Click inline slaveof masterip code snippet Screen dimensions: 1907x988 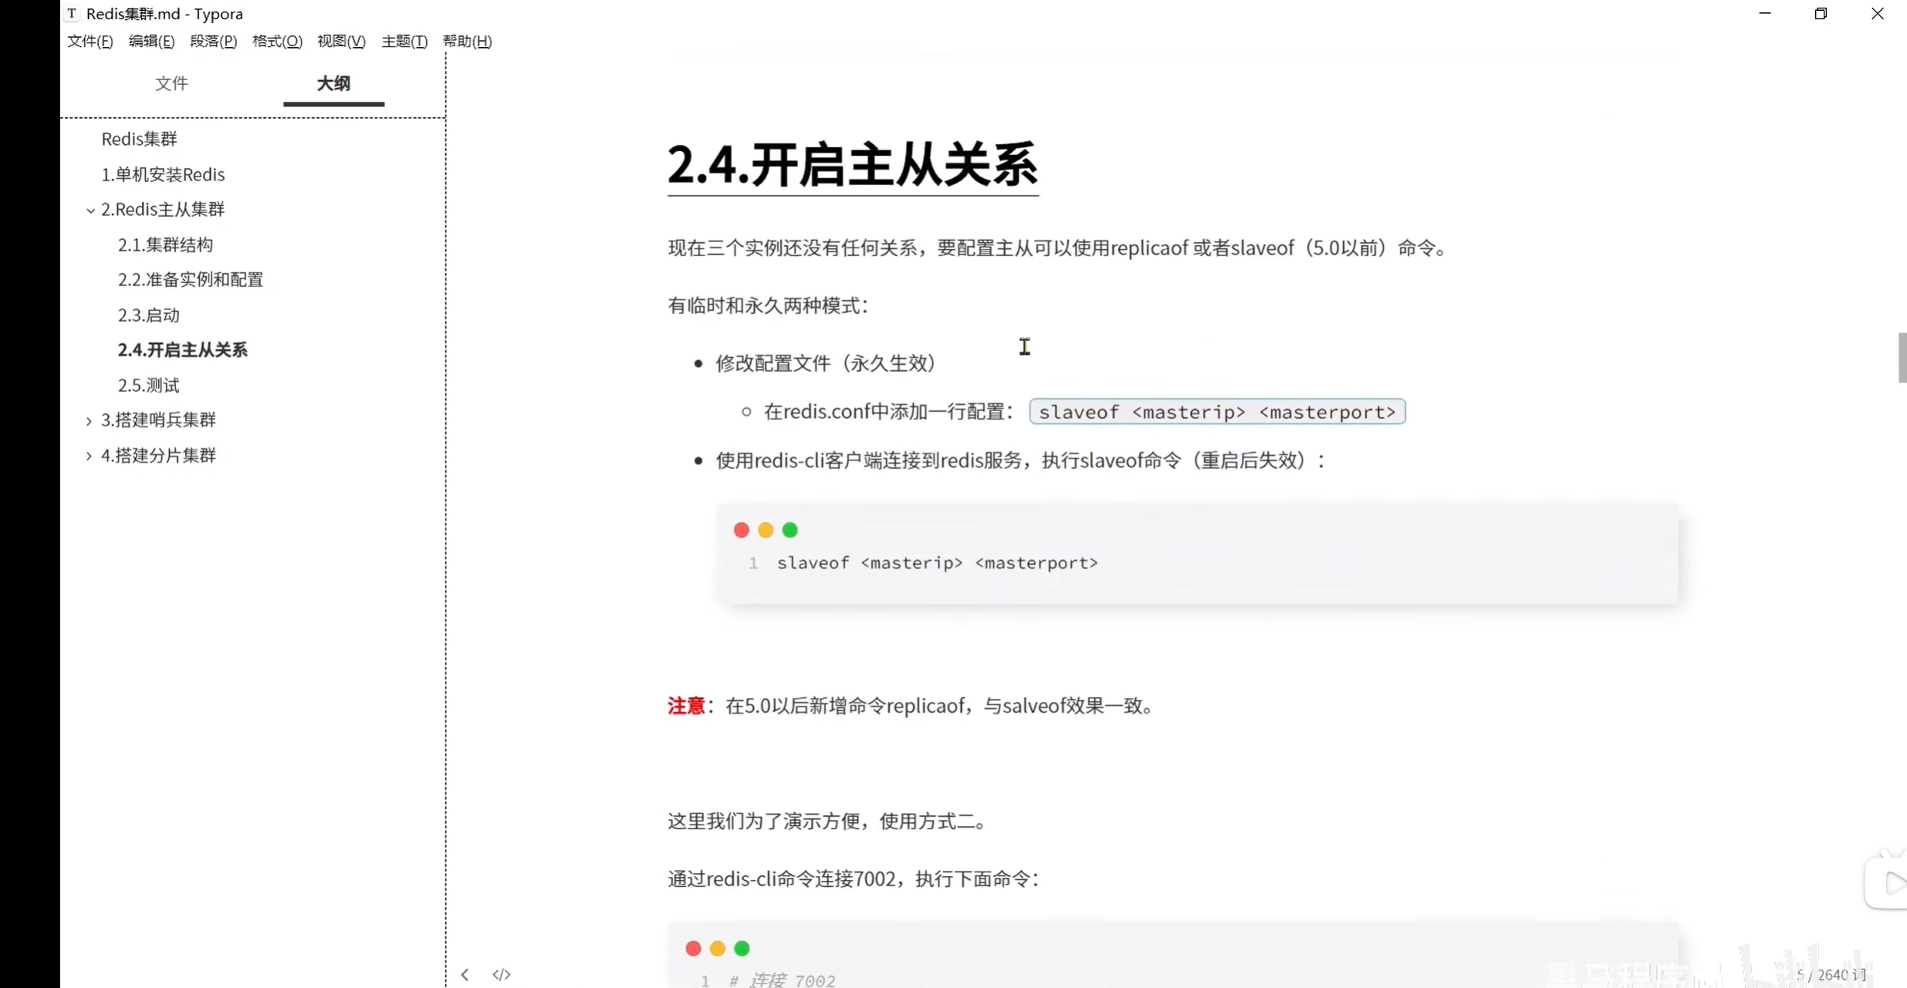coord(1216,412)
